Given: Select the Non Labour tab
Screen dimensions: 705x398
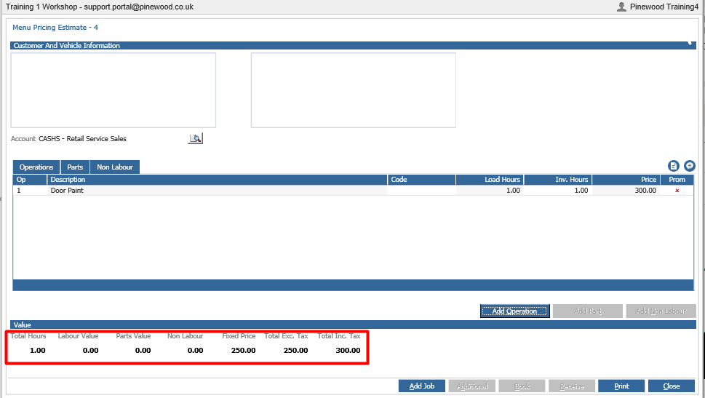Looking at the screenshot, I should tap(115, 167).
